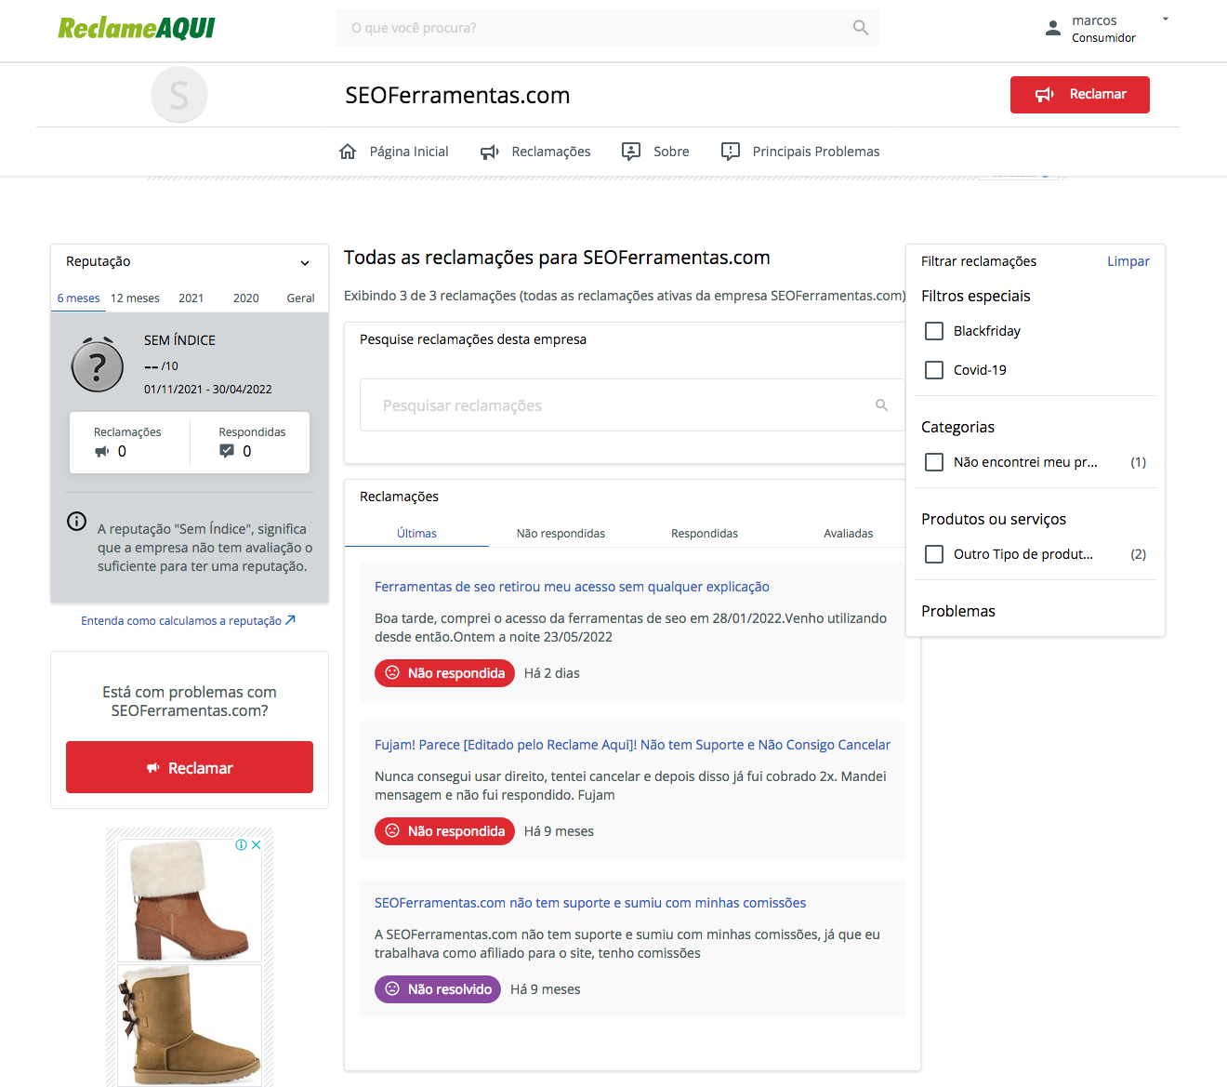Check the Blackfriday filter checkbox
1227x1087 pixels.
pyautogui.click(x=934, y=331)
